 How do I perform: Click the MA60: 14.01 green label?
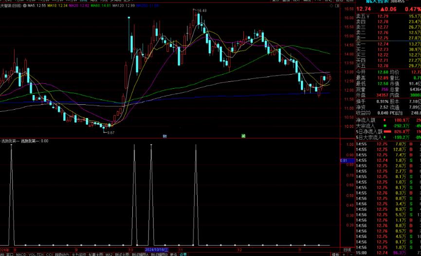(x=101, y=6)
